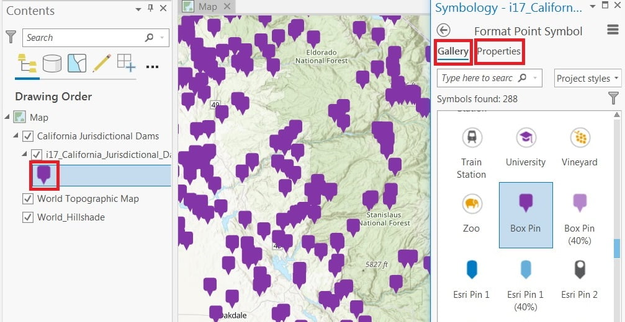
Task: Toggle World_Hillshade visibility checkbox
Action: pos(27,217)
